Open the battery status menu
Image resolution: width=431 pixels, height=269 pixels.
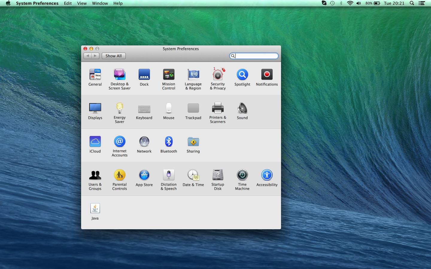pos(373,3)
